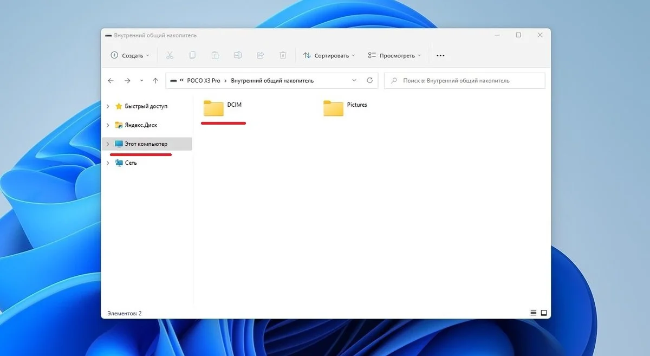Screen dimensions: 650x356
Task: Click the Paste clipboard icon
Action: pyautogui.click(x=215, y=55)
